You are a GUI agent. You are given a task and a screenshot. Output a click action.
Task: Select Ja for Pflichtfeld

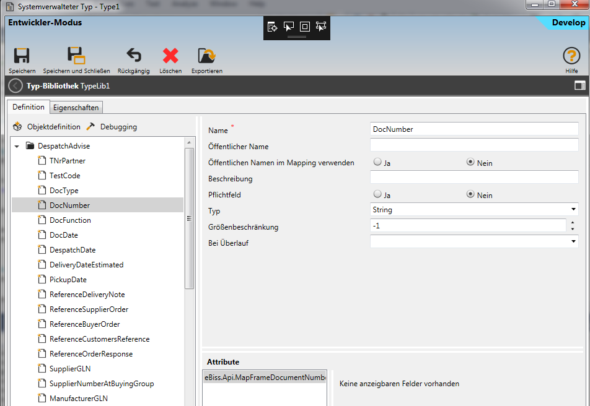click(x=377, y=194)
